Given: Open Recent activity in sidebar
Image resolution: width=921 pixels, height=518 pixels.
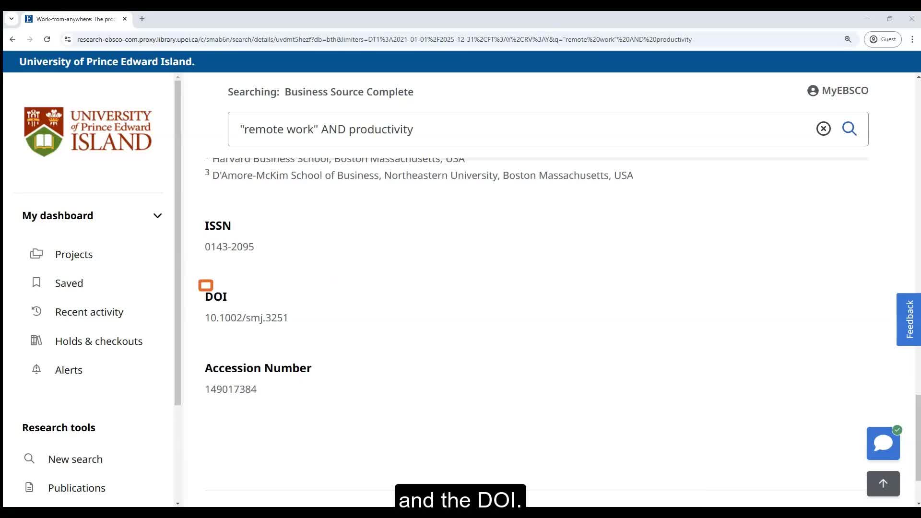Looking at the screenshot, I should pos(89,312).
